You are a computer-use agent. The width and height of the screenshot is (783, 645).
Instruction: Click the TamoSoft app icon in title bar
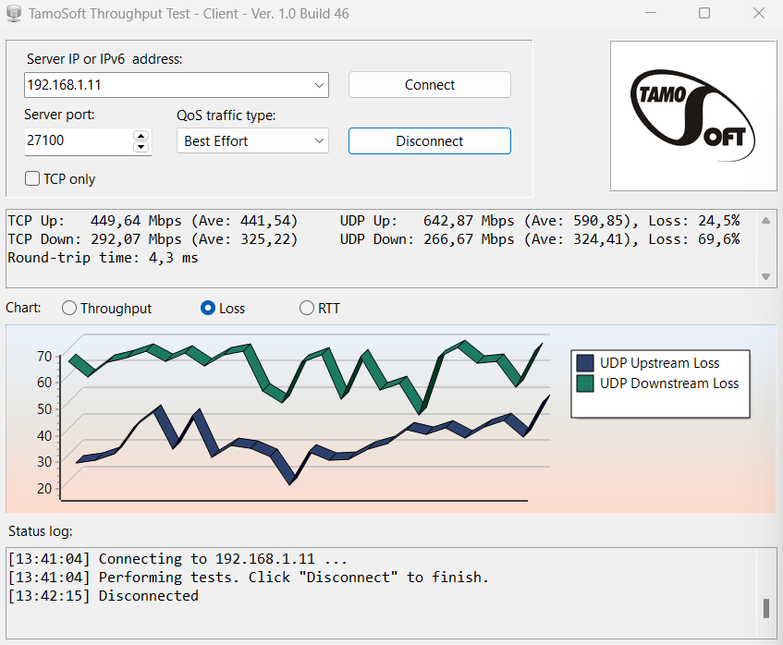click(14, 14)
